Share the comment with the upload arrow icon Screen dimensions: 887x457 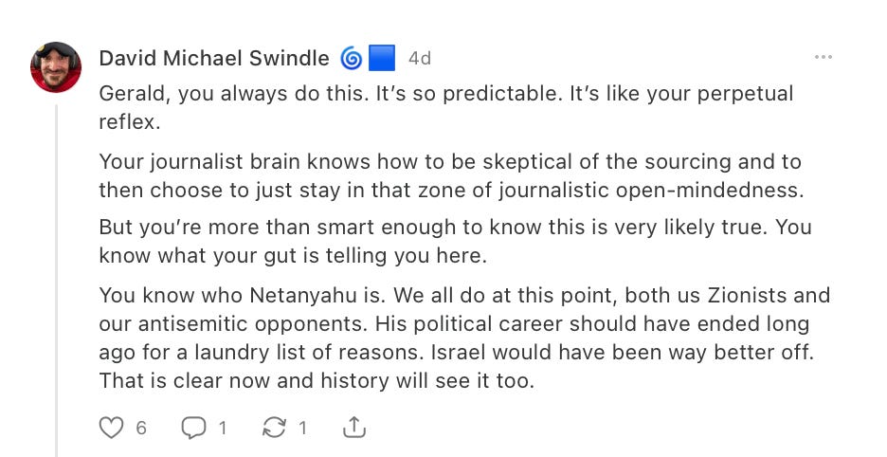click(x=354, y=428)
